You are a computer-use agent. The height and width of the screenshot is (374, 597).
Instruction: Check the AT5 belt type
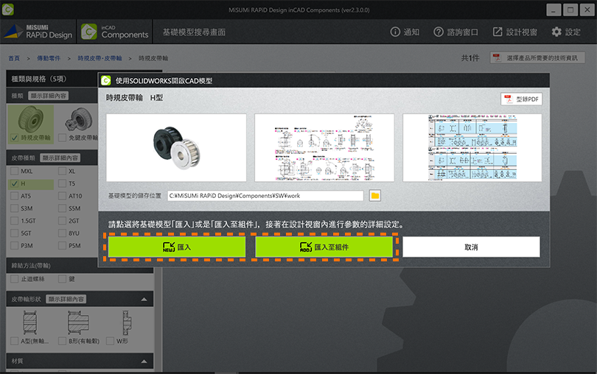click(15, 196)
